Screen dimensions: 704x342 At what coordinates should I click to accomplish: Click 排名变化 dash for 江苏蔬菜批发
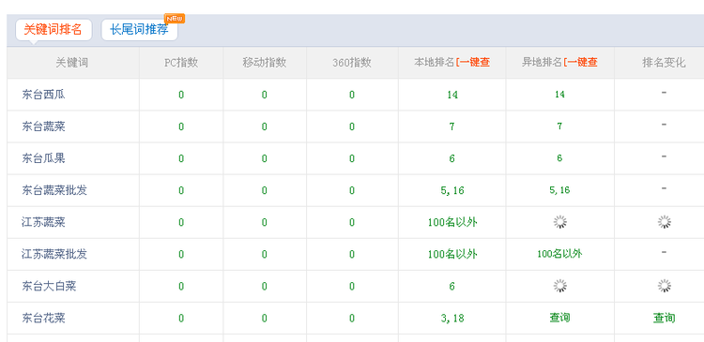coord(664,252)
